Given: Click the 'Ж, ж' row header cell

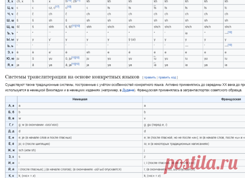Looking at the screenshot, I should tap(11, 150).
